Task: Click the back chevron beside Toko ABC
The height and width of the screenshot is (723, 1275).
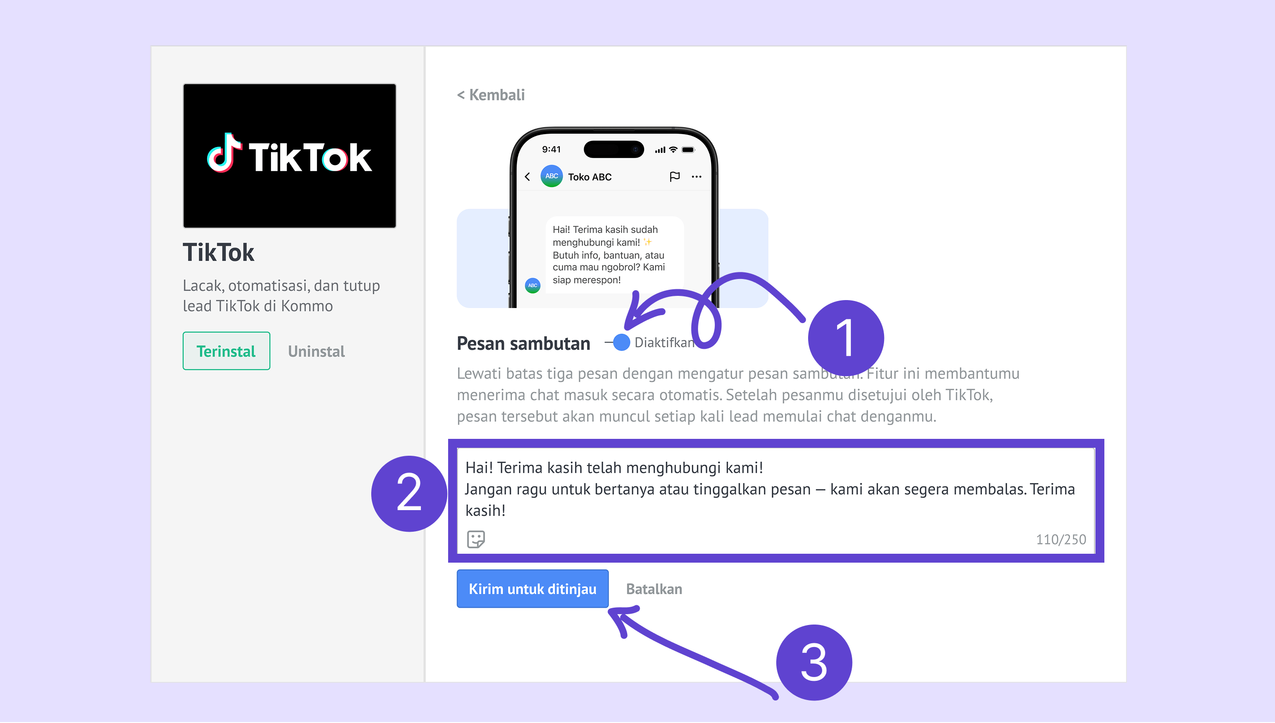Action: click(527, 177)
